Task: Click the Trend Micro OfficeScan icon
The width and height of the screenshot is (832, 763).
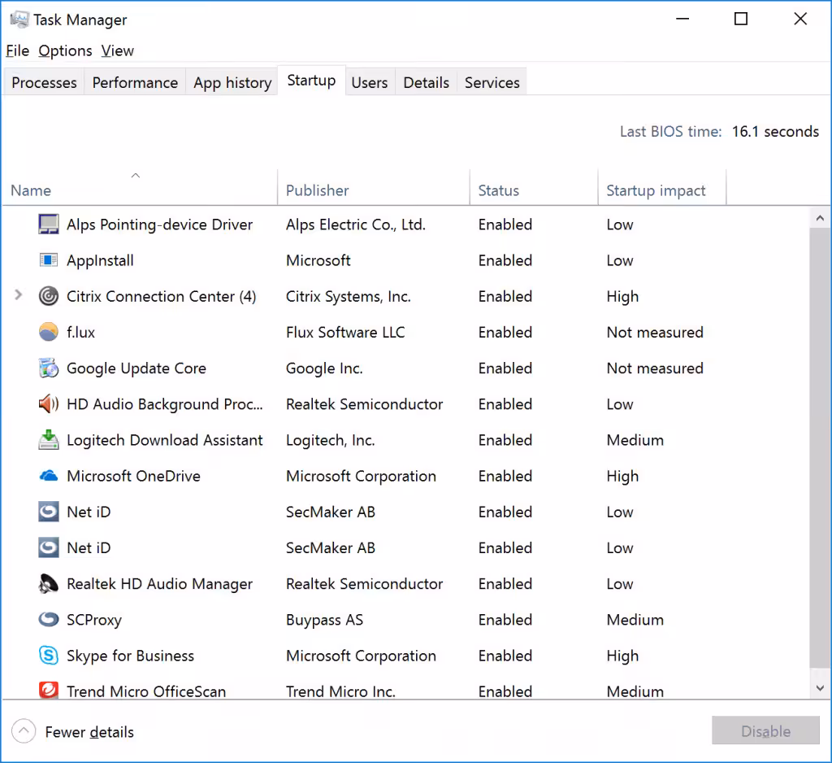Action: point(48,691)
